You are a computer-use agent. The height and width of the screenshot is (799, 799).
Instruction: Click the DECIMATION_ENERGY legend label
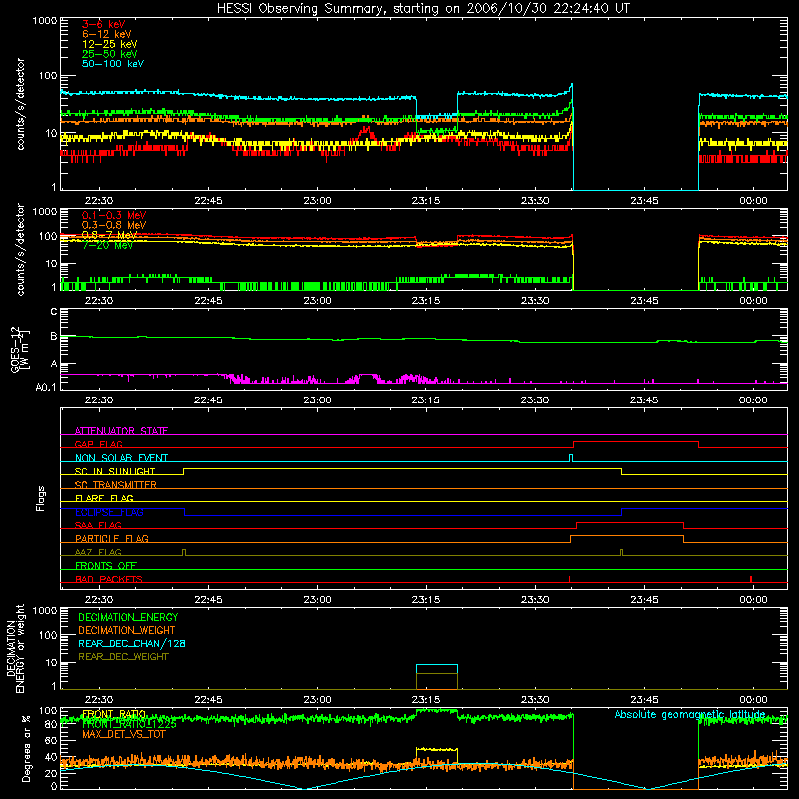point(128,617)
